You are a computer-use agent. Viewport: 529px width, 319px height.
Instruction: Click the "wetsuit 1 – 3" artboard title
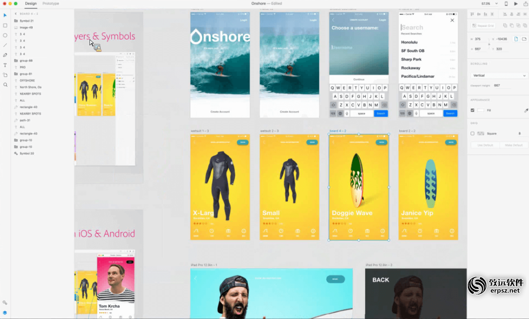point(200,131)
